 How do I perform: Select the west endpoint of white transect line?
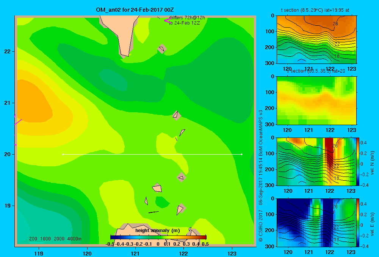63,154
